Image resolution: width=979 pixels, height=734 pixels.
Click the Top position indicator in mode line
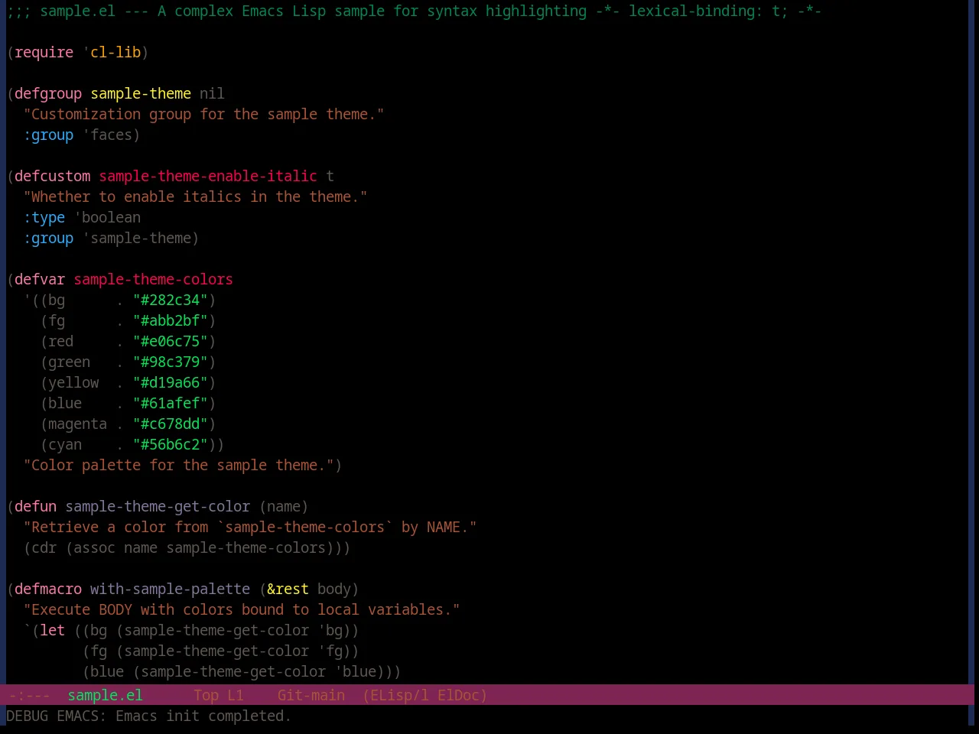pyautogui.click(x=206, y=695)
